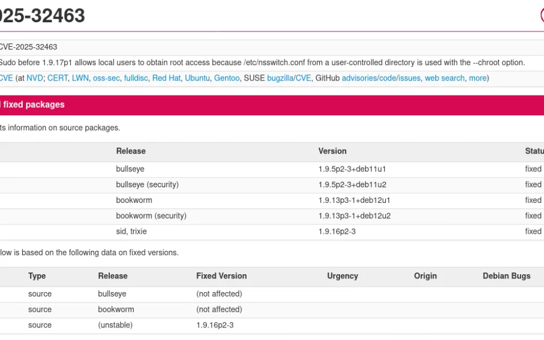Select "1.9.16p2-3" in the sid, trixie row
544x340 pixels.
(337, 231)
